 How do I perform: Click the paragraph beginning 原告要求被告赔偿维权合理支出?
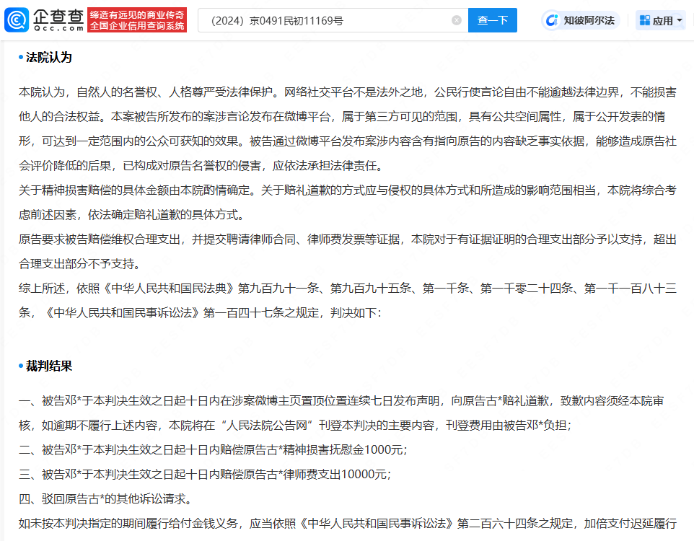[348, 252]
